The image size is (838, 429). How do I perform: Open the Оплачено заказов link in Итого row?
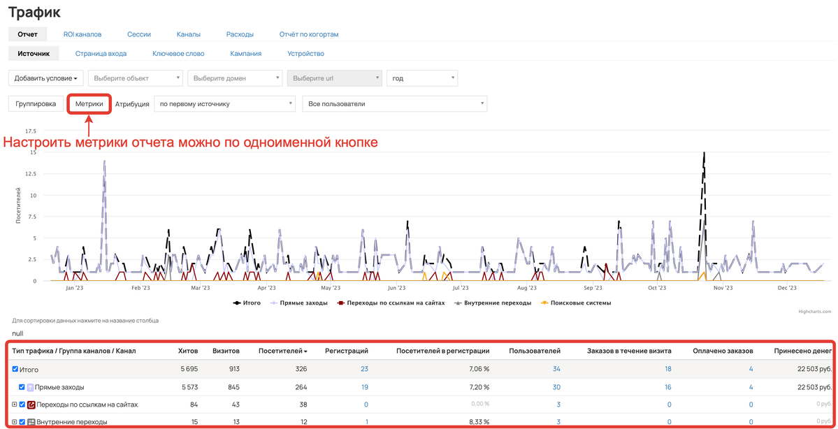click(751, 369)
